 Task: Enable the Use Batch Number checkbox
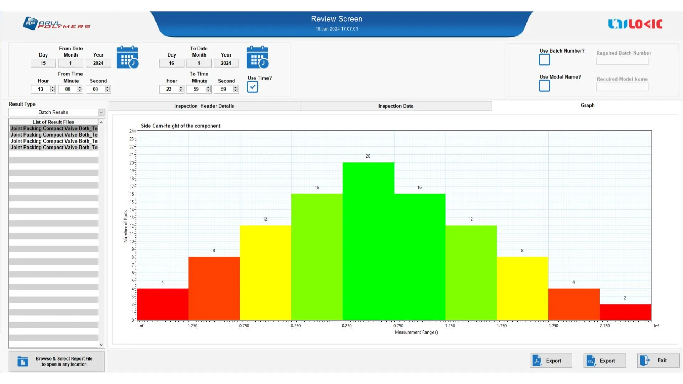coord(544,60)
